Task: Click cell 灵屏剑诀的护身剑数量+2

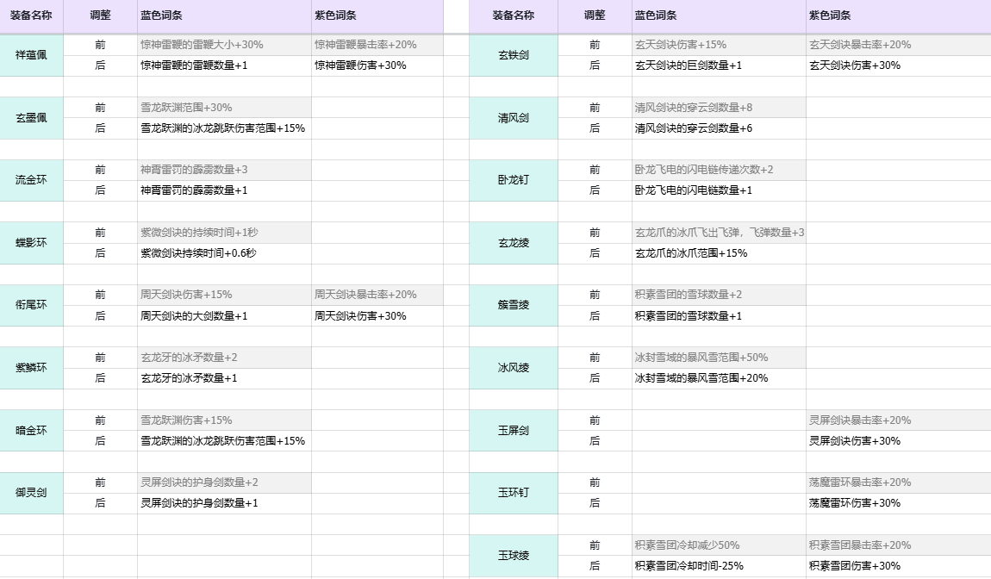Action: click(x=224, y=482)
